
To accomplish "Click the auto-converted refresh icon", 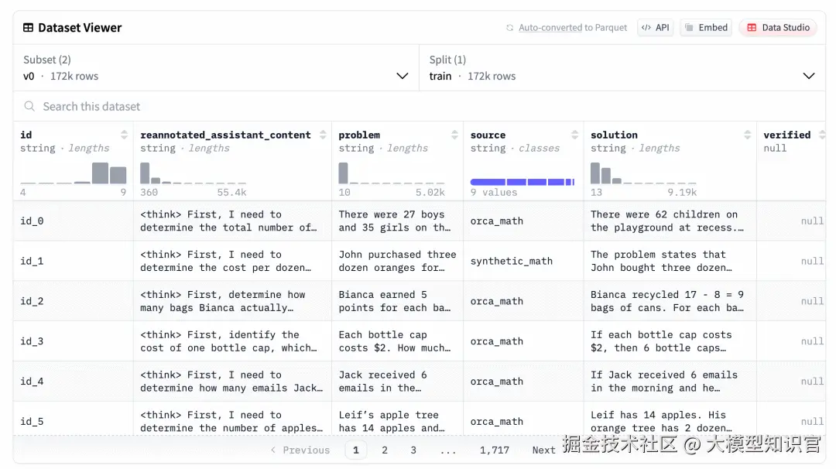I will point(509,28).
